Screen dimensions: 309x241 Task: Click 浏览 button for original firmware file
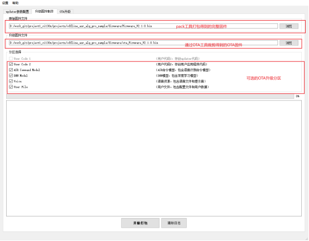(x=289, y=26)
